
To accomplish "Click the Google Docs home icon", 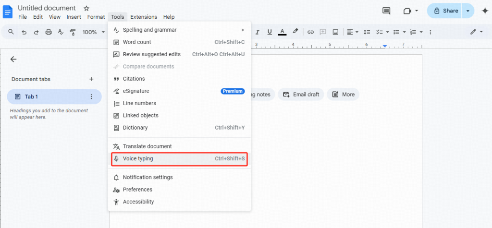I will pyautogui.click(x=8, y=12).
